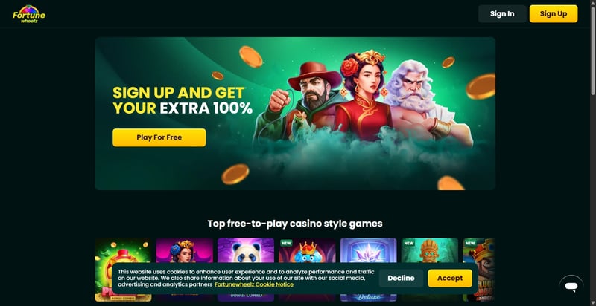
Task: Open the live chat bubble icon
Action: pos(571,286)
